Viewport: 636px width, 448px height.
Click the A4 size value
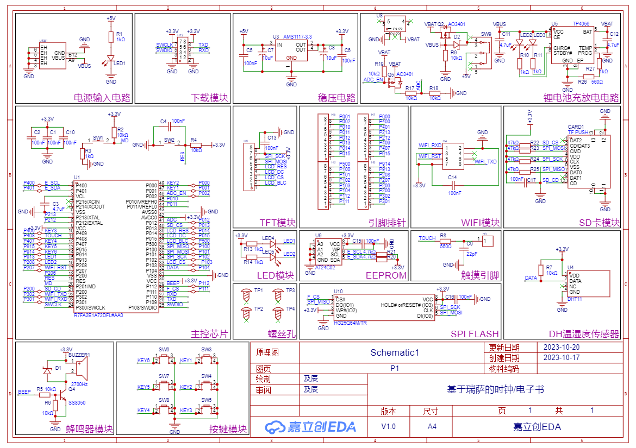pyautogui.click(x=432, y=426)
